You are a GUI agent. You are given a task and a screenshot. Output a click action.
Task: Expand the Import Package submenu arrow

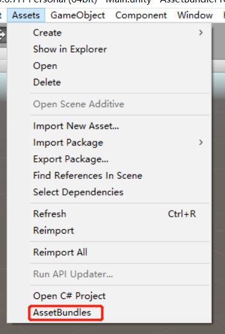[x=201, y=142]
